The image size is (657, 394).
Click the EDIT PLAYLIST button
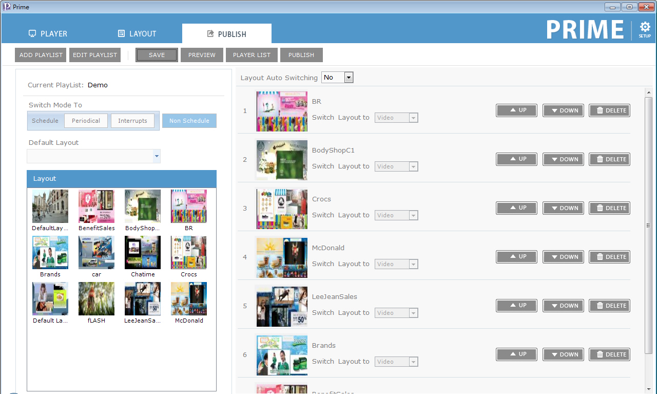coord(95,55)
